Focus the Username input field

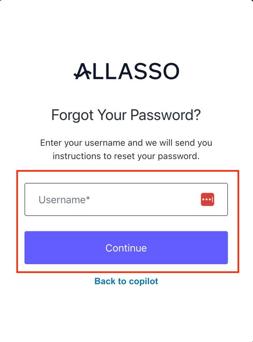[x=115, y=199]
